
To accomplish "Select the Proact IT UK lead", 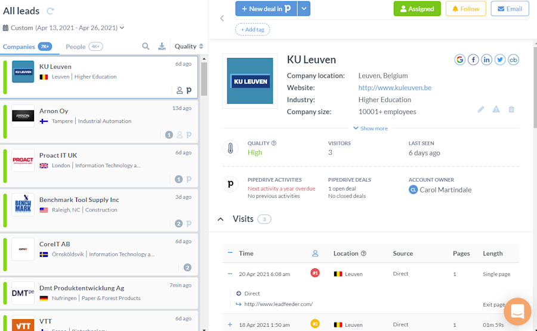I will click(99, 166).
